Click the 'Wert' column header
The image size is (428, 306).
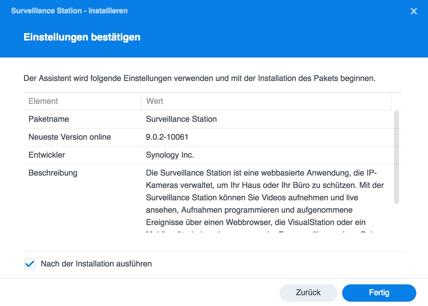pyautogui.click(x=155, y=101)
